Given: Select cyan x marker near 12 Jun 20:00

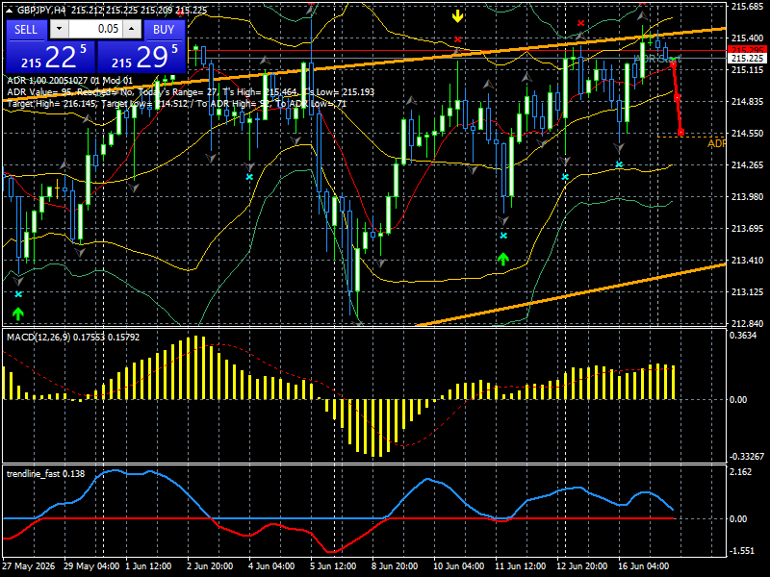Looking at the screenshot, I should pos(565,177).
